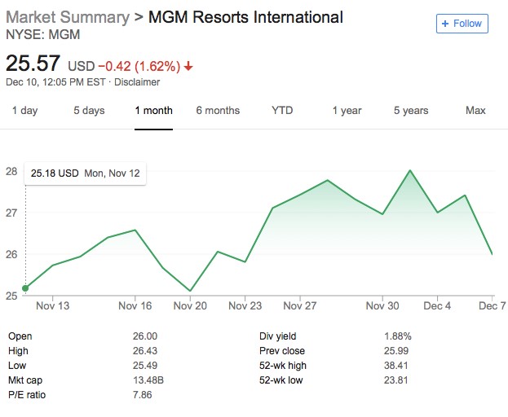Open the Market Summary breadcrumb link
Image resolution: width=508 pixels, height=417 pixels.
point(67,17)
